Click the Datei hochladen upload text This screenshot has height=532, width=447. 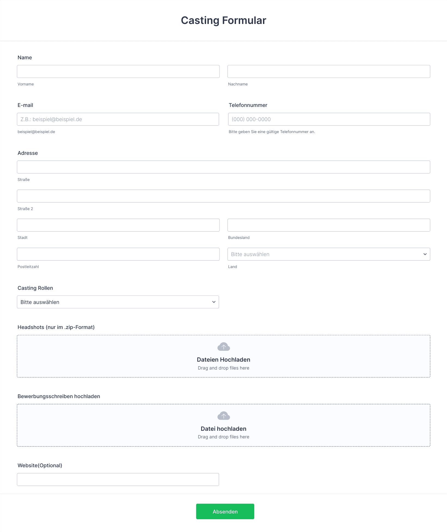[x=223, y=429]
